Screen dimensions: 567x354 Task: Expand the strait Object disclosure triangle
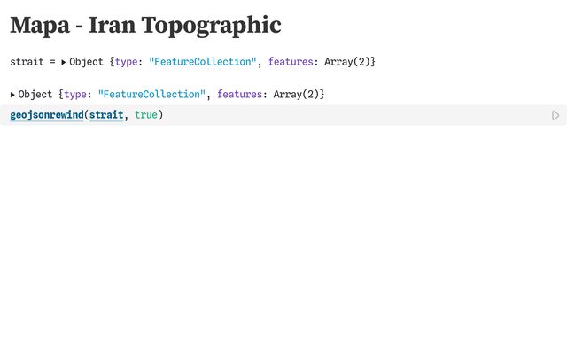pyautogui.click(x=64, y=62)
